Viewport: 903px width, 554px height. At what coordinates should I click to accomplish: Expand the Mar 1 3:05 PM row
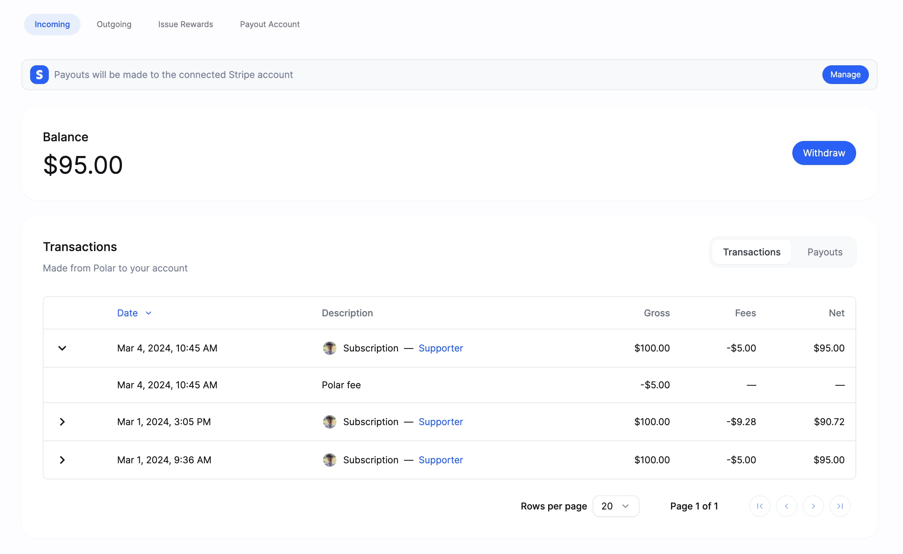[63, 422]
